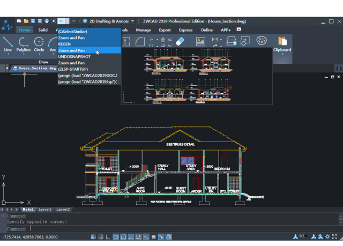Switch to the Home ribbon tab
Viewport: 343px width, 246px height.
pyautogui.click(x=25, y=30)
